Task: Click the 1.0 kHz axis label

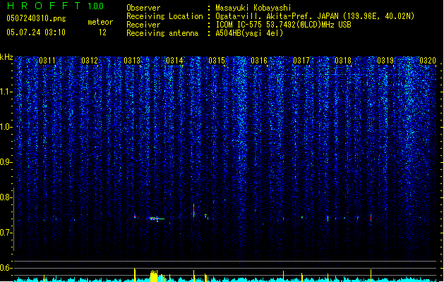Action: [6, 127]
